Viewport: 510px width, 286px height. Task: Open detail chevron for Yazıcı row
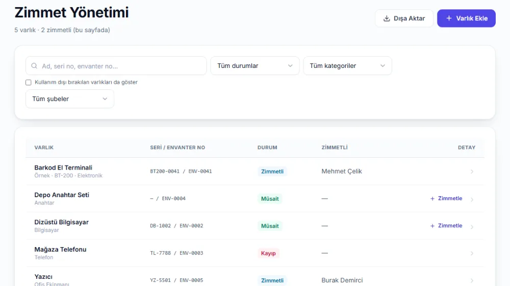(472, 280)
